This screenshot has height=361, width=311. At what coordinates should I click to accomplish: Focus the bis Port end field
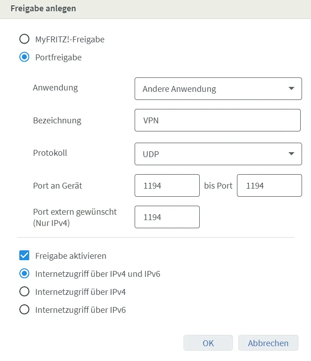pos(269,185)
